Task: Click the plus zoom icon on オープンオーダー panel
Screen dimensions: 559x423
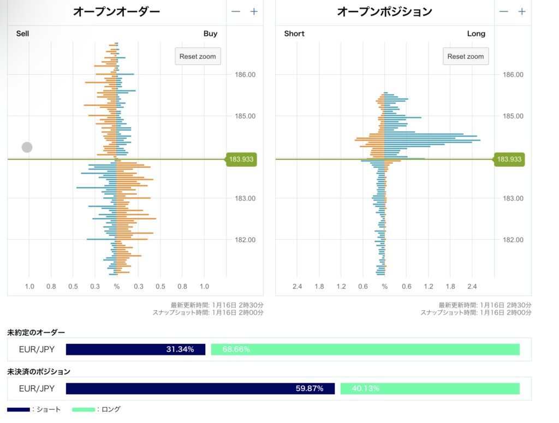Action: (253, 11)
